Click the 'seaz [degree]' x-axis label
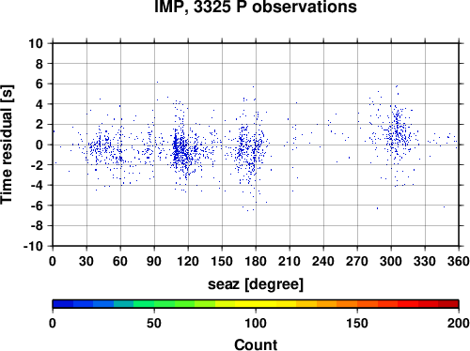Image resolution: width=470 pixels, height=351 pixels. [256, 284]
